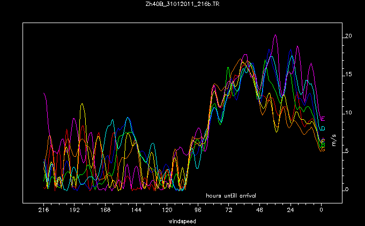The image size is (365, 226).
Task: Click the 192 tick on the x-axis
Action: 74,210
